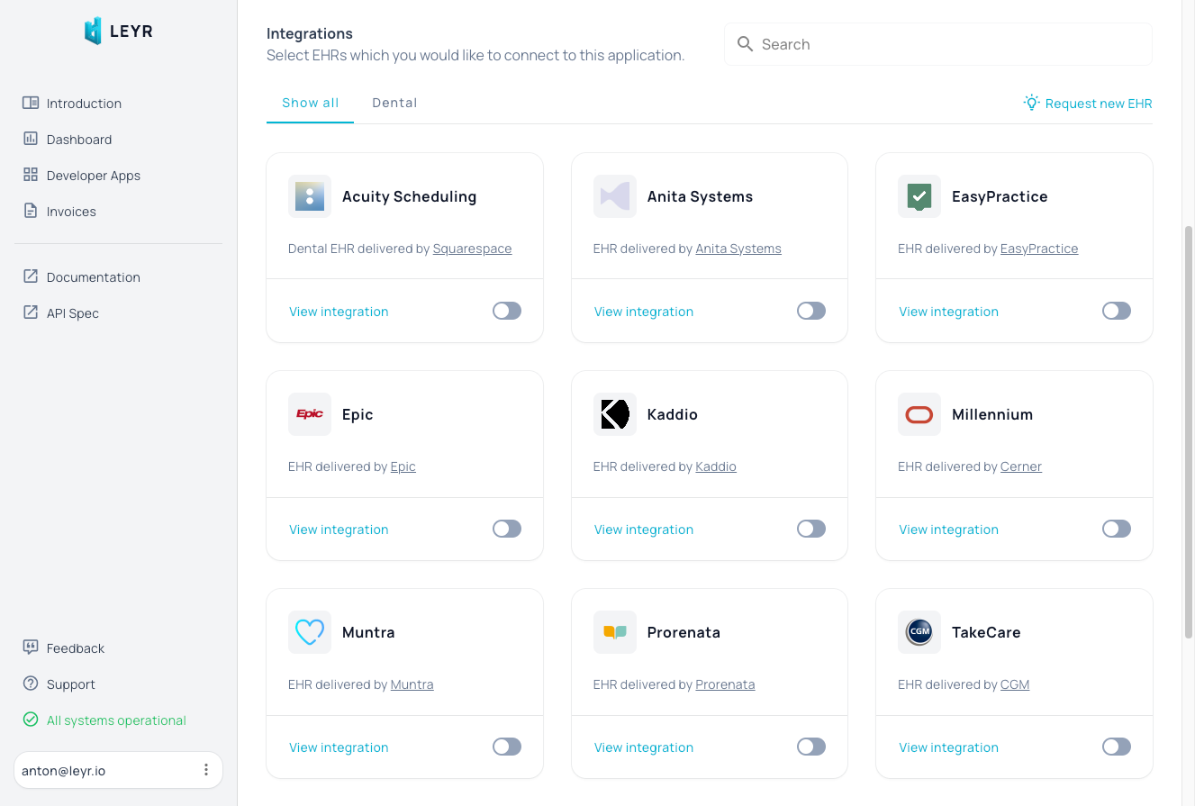Enable the Acuity Scheduling integration toggle
This screenshot has height=806, width=1195.
click(x=507, y=311)
